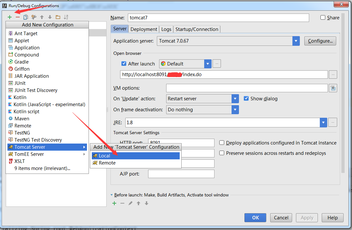Remove Before launch task minus icon
352x230 pixels.
pyautogui.click(x=122, y=203)
